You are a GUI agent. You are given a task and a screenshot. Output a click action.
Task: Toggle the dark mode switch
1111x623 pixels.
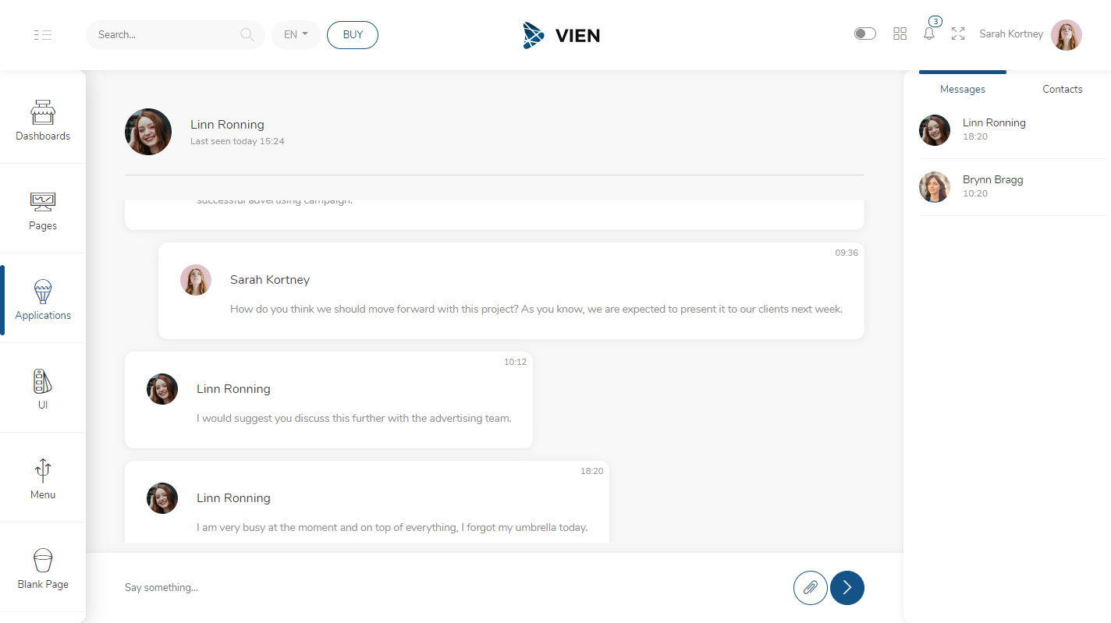[864, 34]
